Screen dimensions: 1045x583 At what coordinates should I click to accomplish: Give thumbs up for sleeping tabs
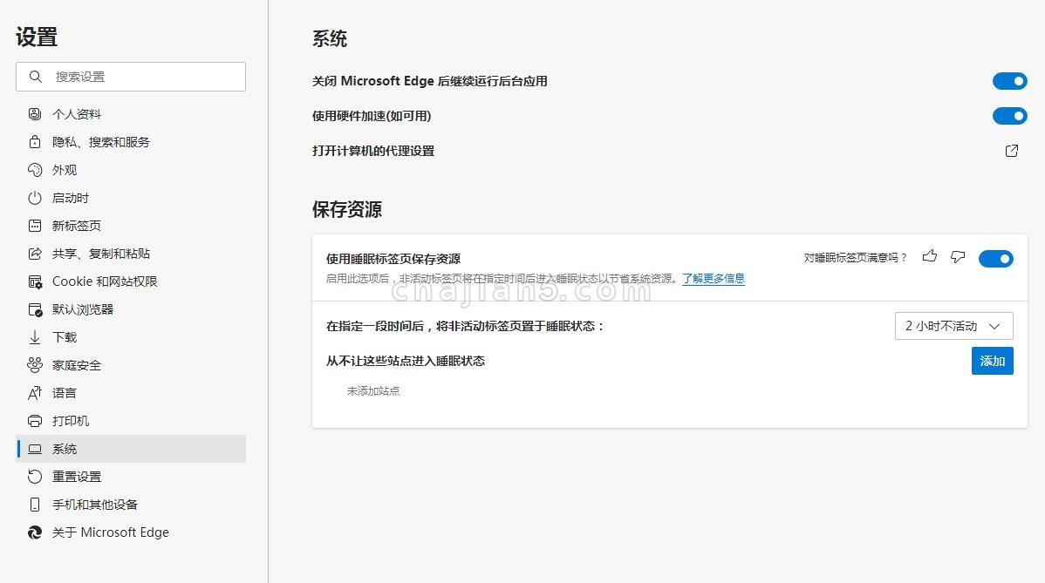point(930,256)
